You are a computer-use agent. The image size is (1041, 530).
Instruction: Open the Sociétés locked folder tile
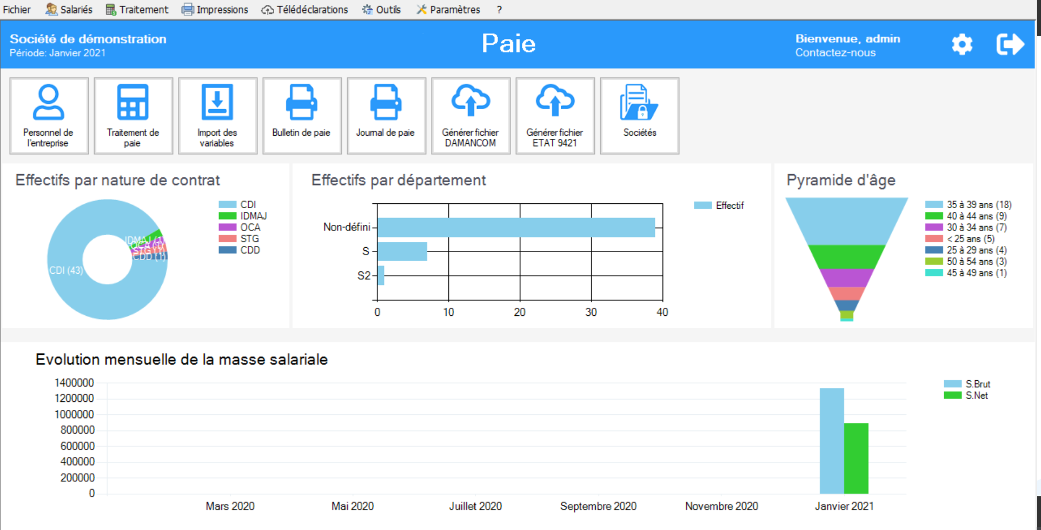coord(639,116)
